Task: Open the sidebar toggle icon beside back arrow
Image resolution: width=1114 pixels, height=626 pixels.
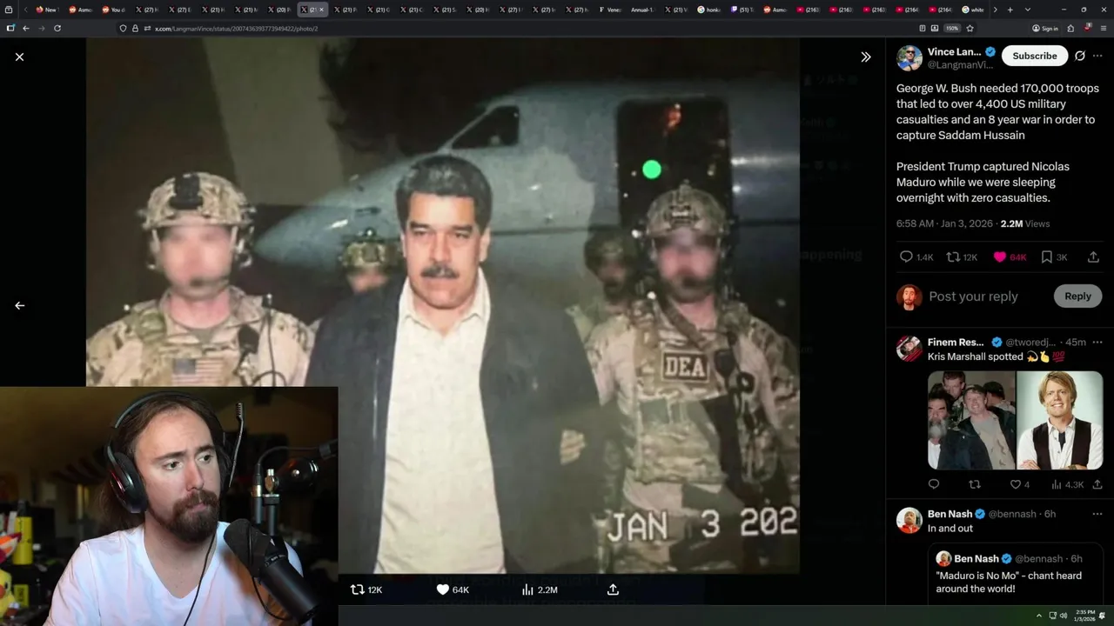Action: (10, 28)
